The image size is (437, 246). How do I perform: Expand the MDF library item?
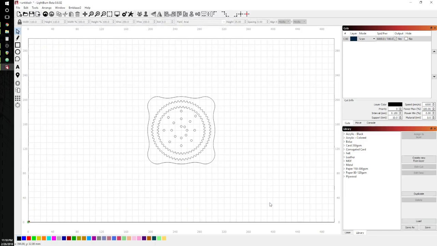coord(344,161)
